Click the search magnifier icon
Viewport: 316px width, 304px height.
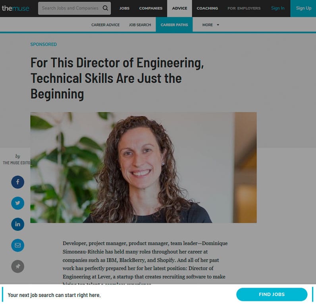pos(105,8)
